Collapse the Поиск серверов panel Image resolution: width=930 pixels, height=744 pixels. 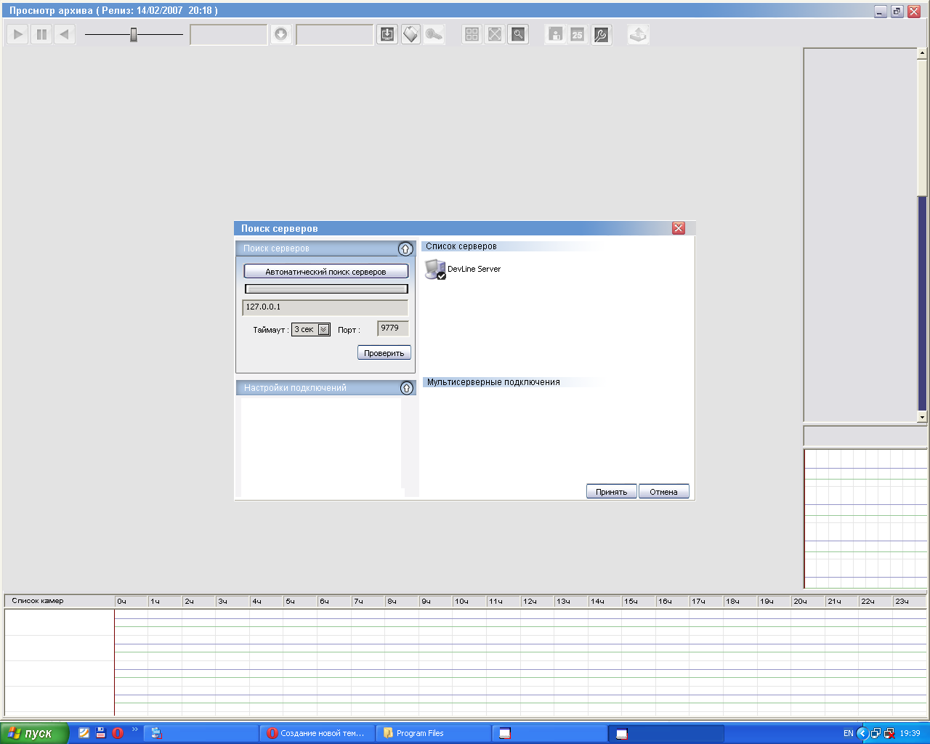click(405, 249)
